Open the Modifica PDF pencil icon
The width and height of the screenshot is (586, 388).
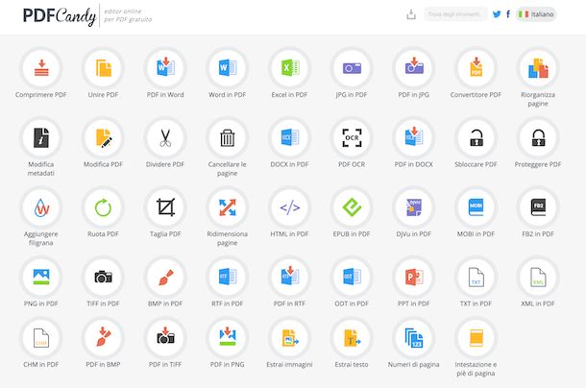(103, 137)
